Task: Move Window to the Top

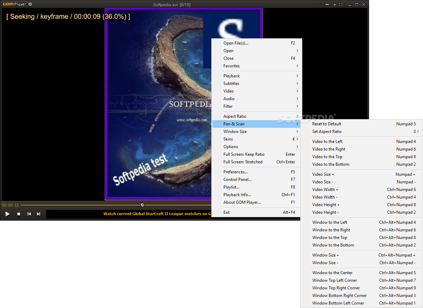Action: coord(362,238)
